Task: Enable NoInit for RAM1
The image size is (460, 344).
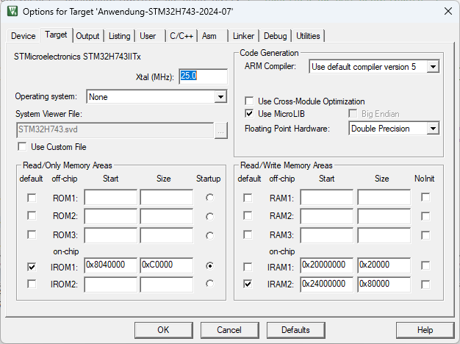Action: tap(425, 197)
